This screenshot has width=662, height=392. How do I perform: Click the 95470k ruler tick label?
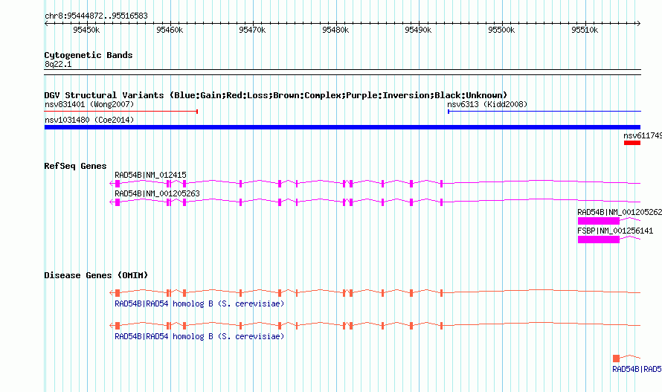tap(252, 30)
